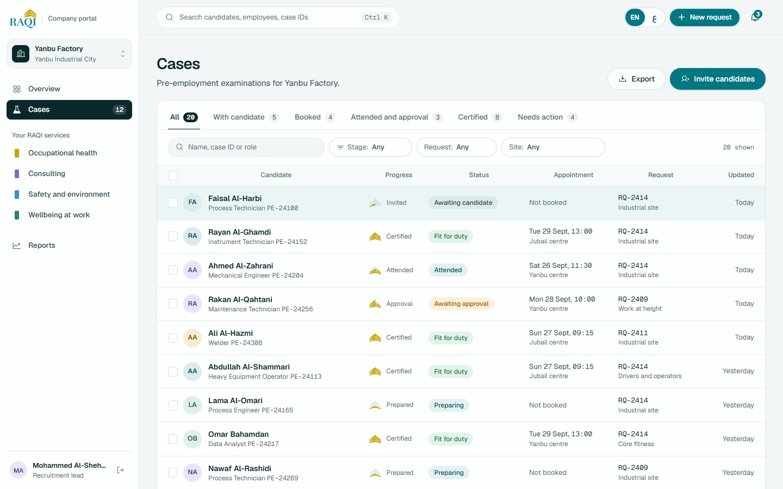Click the flask icon in Cases menu item

(x=17, y=110)
